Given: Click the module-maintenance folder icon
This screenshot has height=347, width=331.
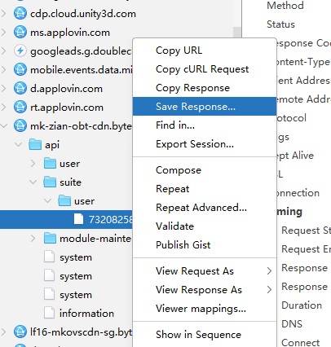Looking at the screenshot, I should point(50,239).
